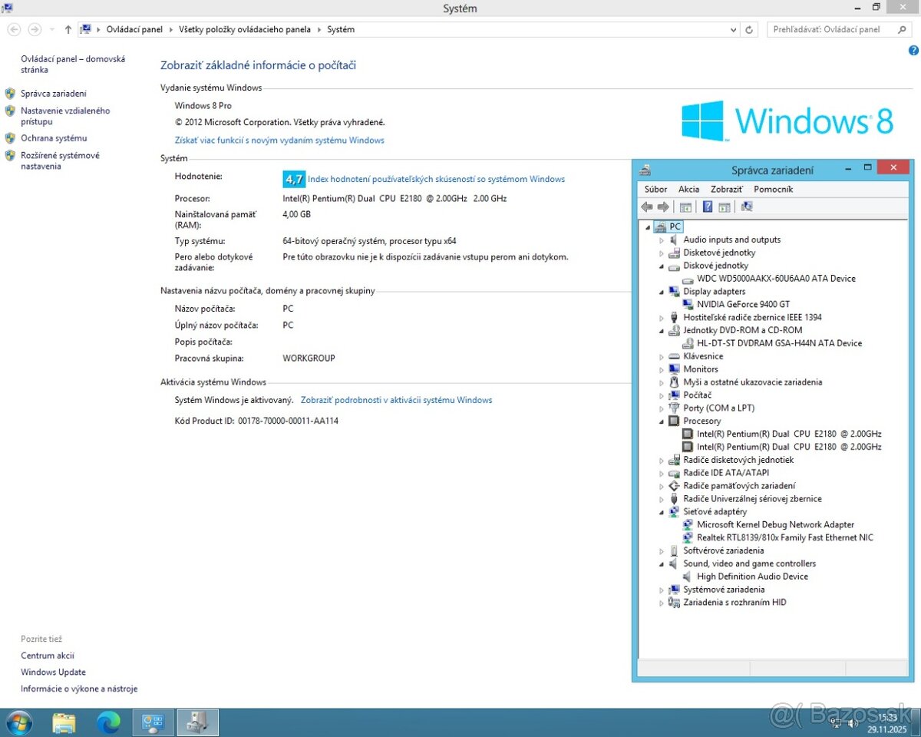This screenshot has width=921, height=737.
Task: Open Microsoft Edge from the taskbar
Action: point(108,722)
